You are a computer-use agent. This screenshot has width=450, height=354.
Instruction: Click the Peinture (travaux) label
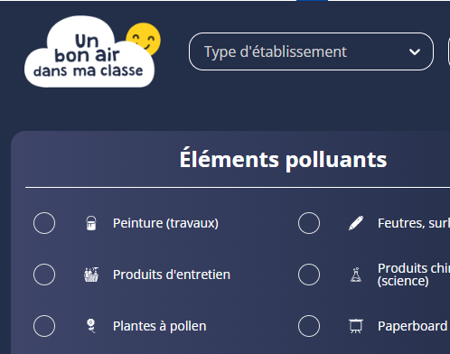(165, 223)
